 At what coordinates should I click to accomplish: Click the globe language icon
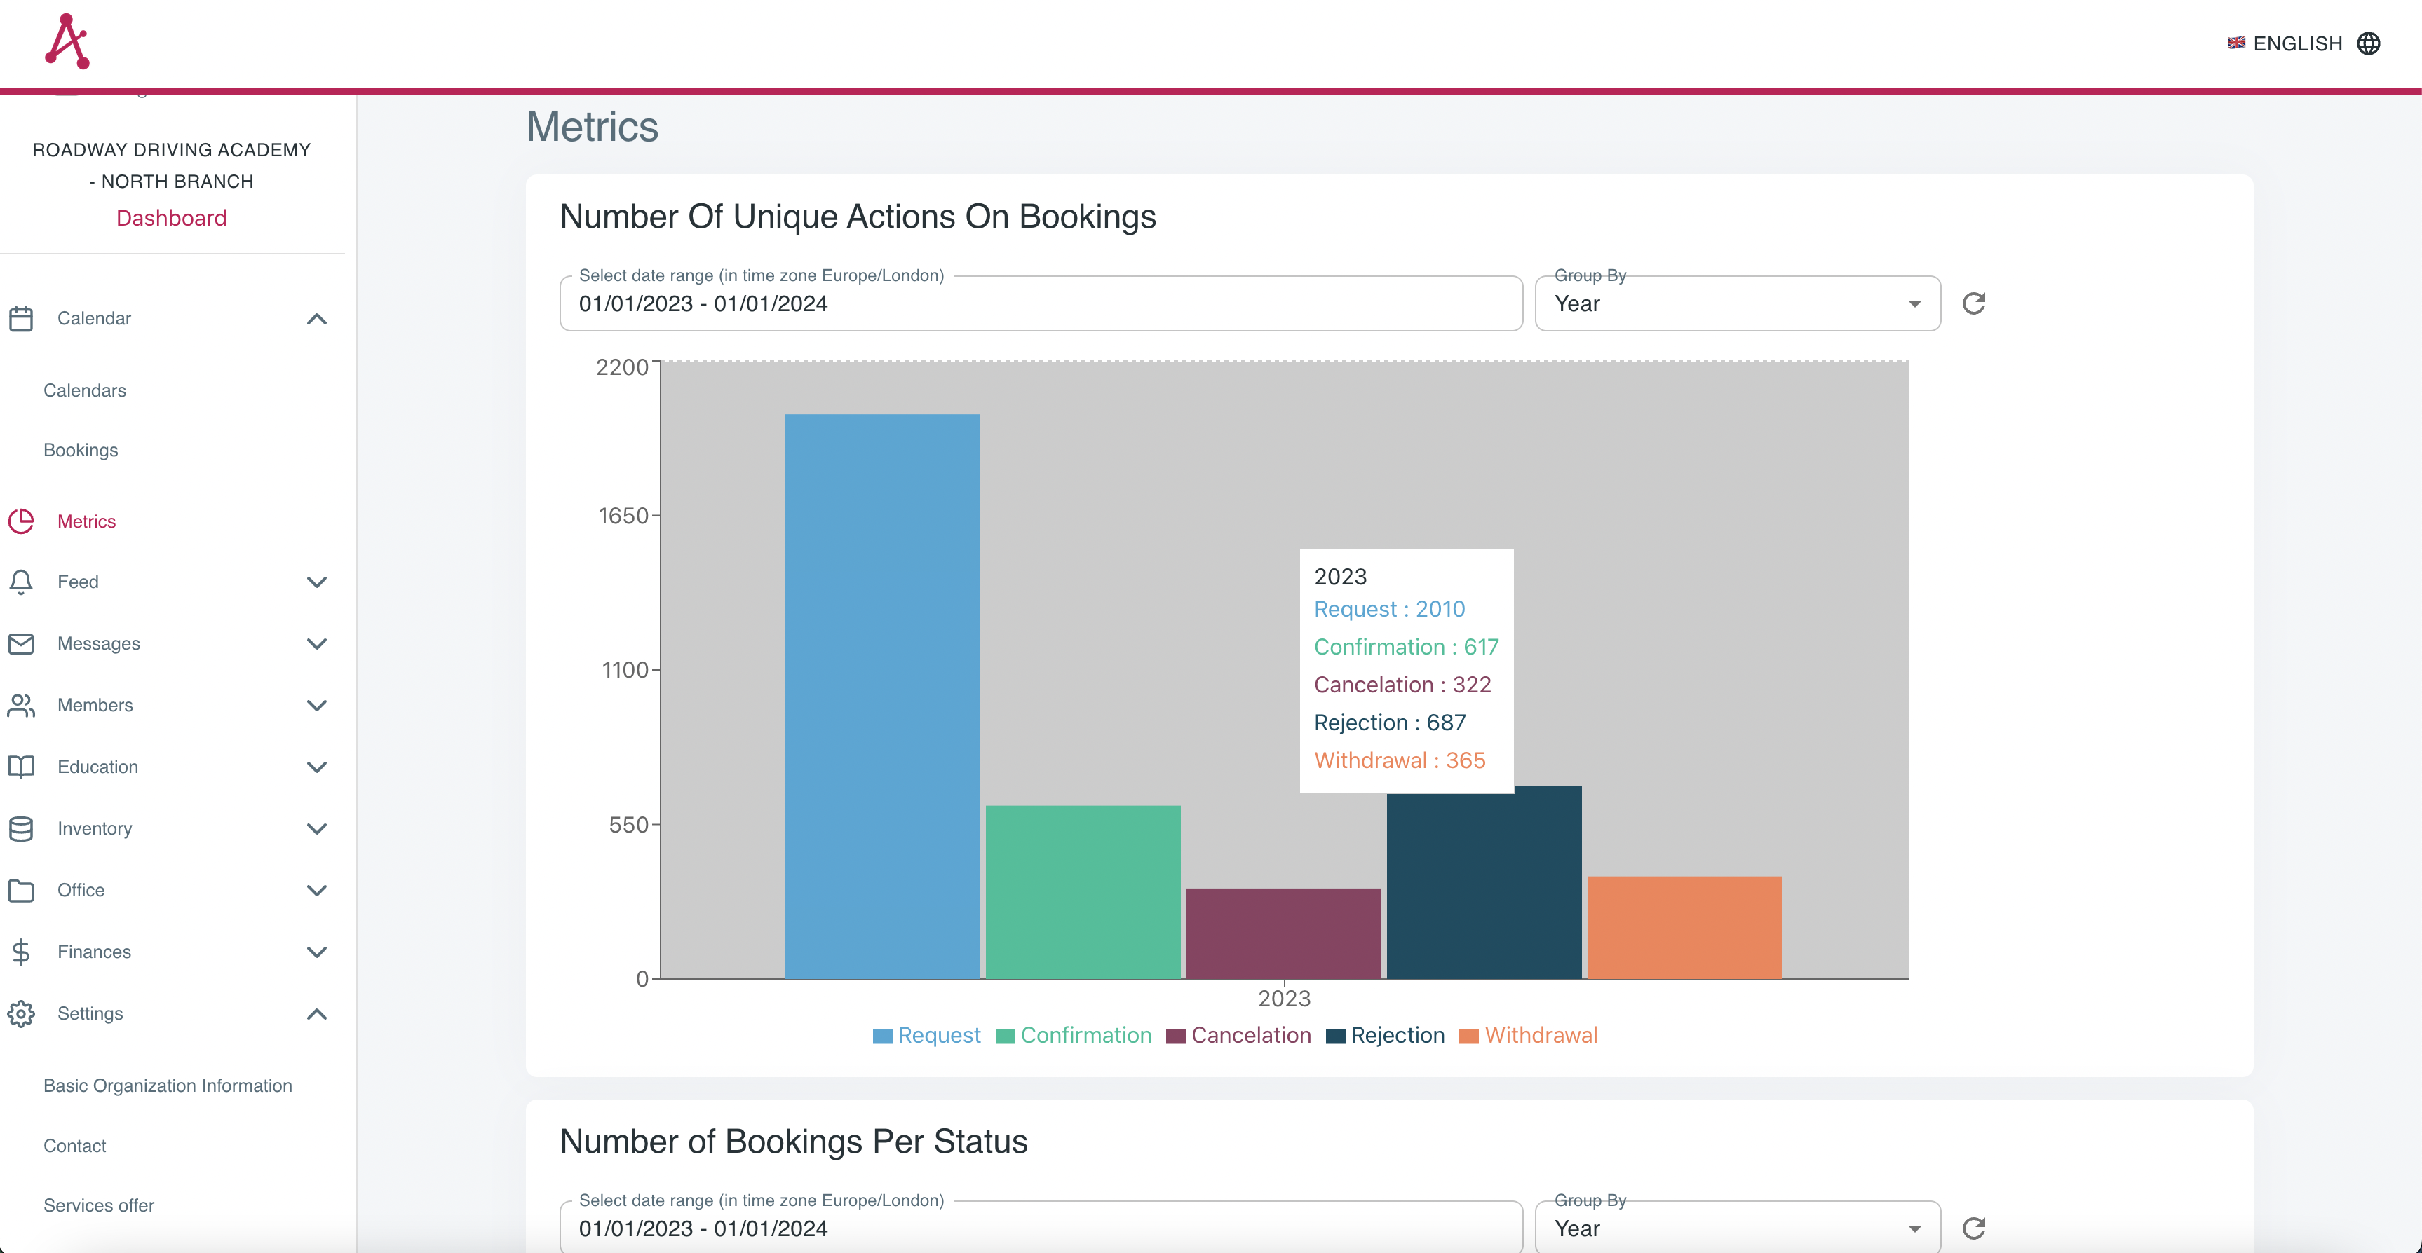pyautogui.click(x=2370, y=43)
